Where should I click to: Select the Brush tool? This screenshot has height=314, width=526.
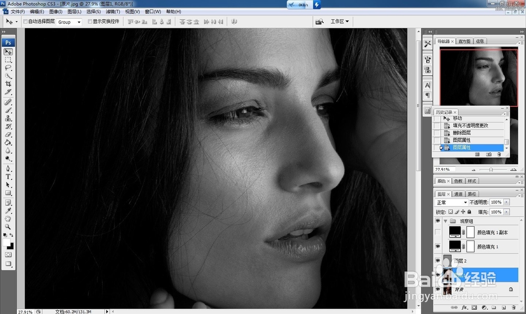click(x=8, y=110)
